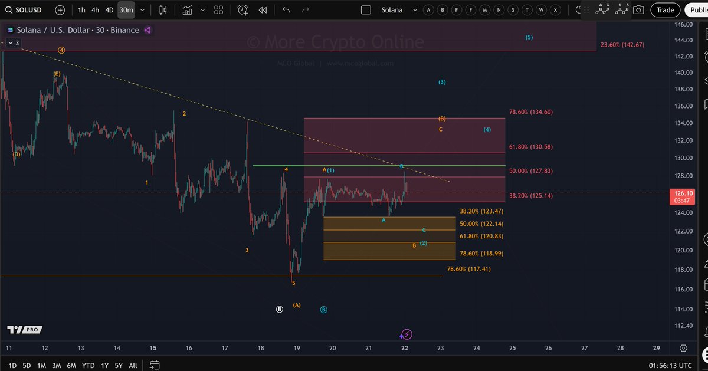Select the S circle shortcut
The width and height of the screenshot is (708, 371).
pos(513,10)
